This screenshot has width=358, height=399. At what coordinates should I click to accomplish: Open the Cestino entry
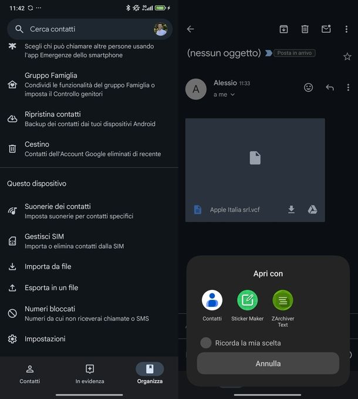click(x=89, y=149)
